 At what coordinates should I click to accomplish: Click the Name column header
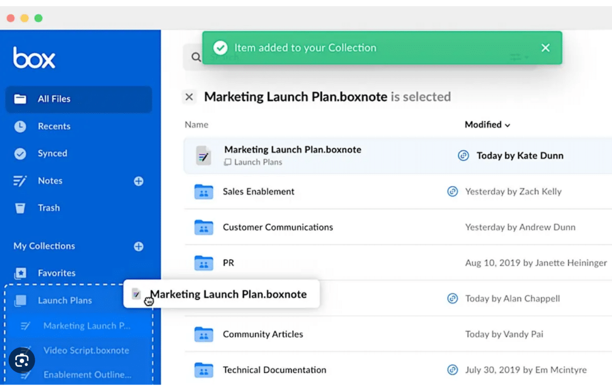tap(196, 125)
